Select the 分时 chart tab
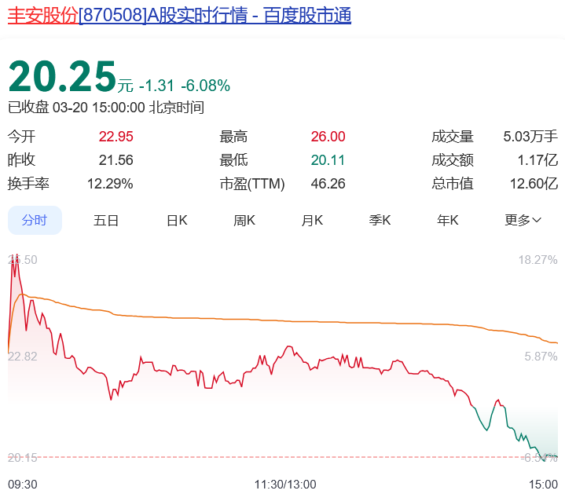 pyautogui.click(x=35, y=220)
